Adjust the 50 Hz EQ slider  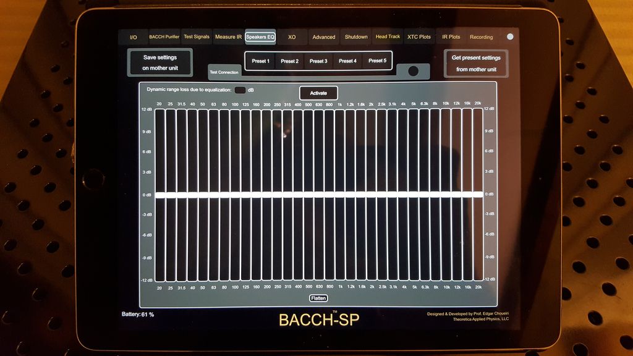coord(203,195)
